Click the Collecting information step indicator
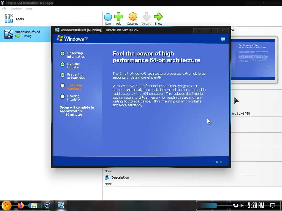282x211 pixels. pos(63,54)
